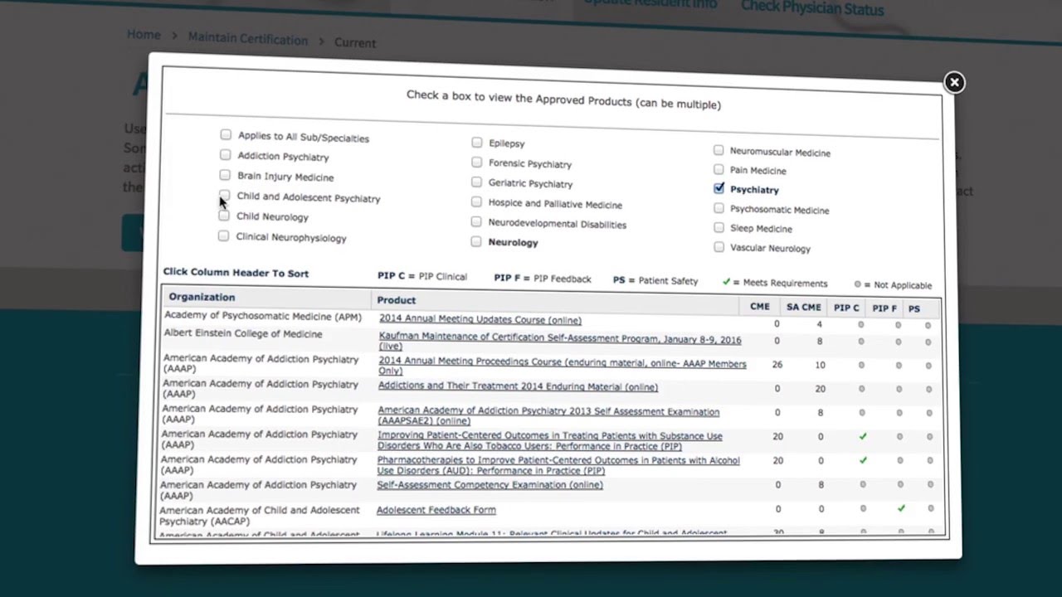
Task: Click green PIP F checkmark for Adolescent Feedback Form
Action: point(901,508)
